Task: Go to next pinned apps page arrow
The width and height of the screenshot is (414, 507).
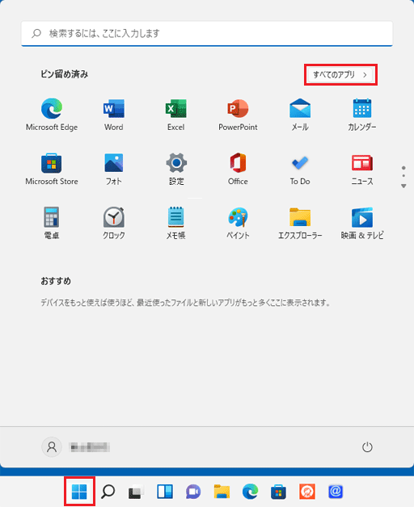Action: tap(403, 186)
